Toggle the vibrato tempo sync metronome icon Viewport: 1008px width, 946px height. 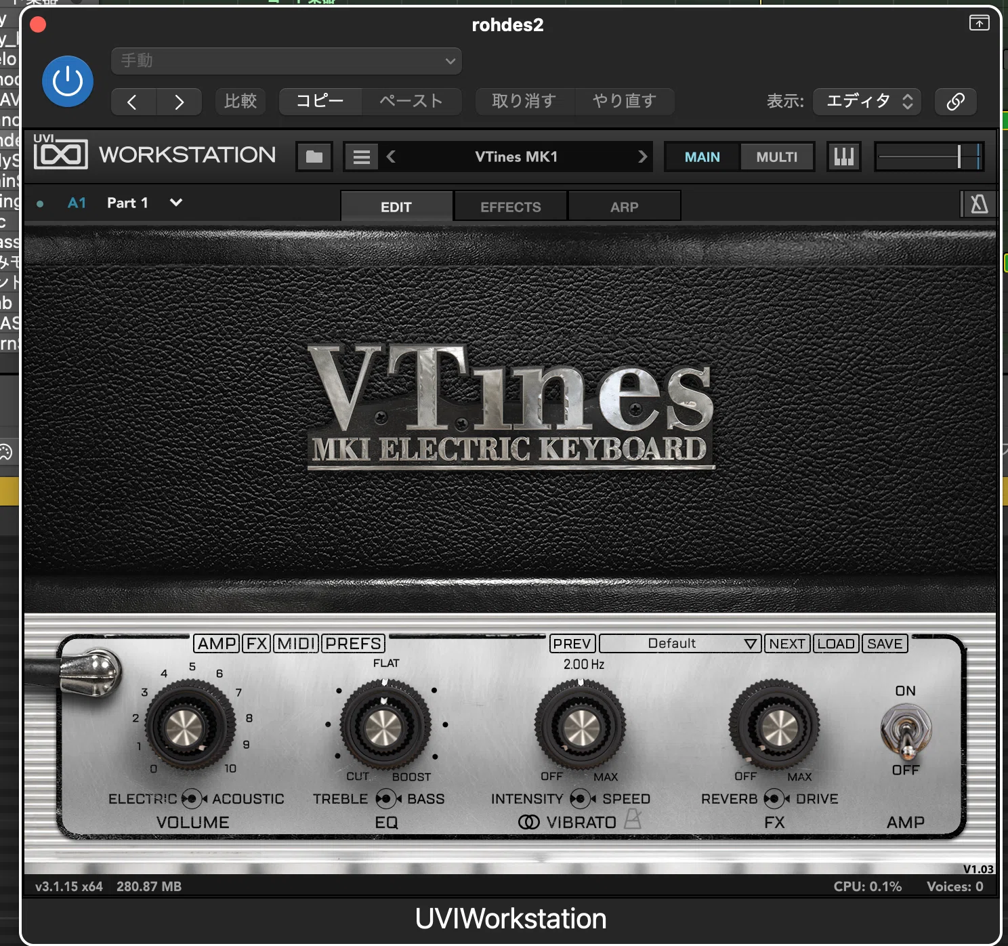pos(632,819)
